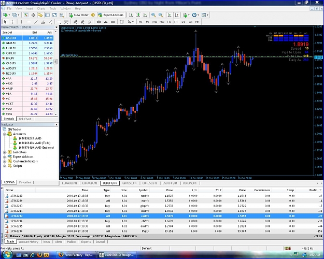This screenshot has width=324, height=259.
Task: Select GBPLFX row in Market Watch
Action: click(x=27, y=43)
